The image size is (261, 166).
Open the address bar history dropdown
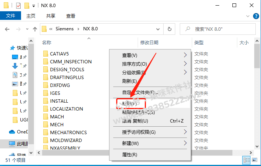(158, 29)
